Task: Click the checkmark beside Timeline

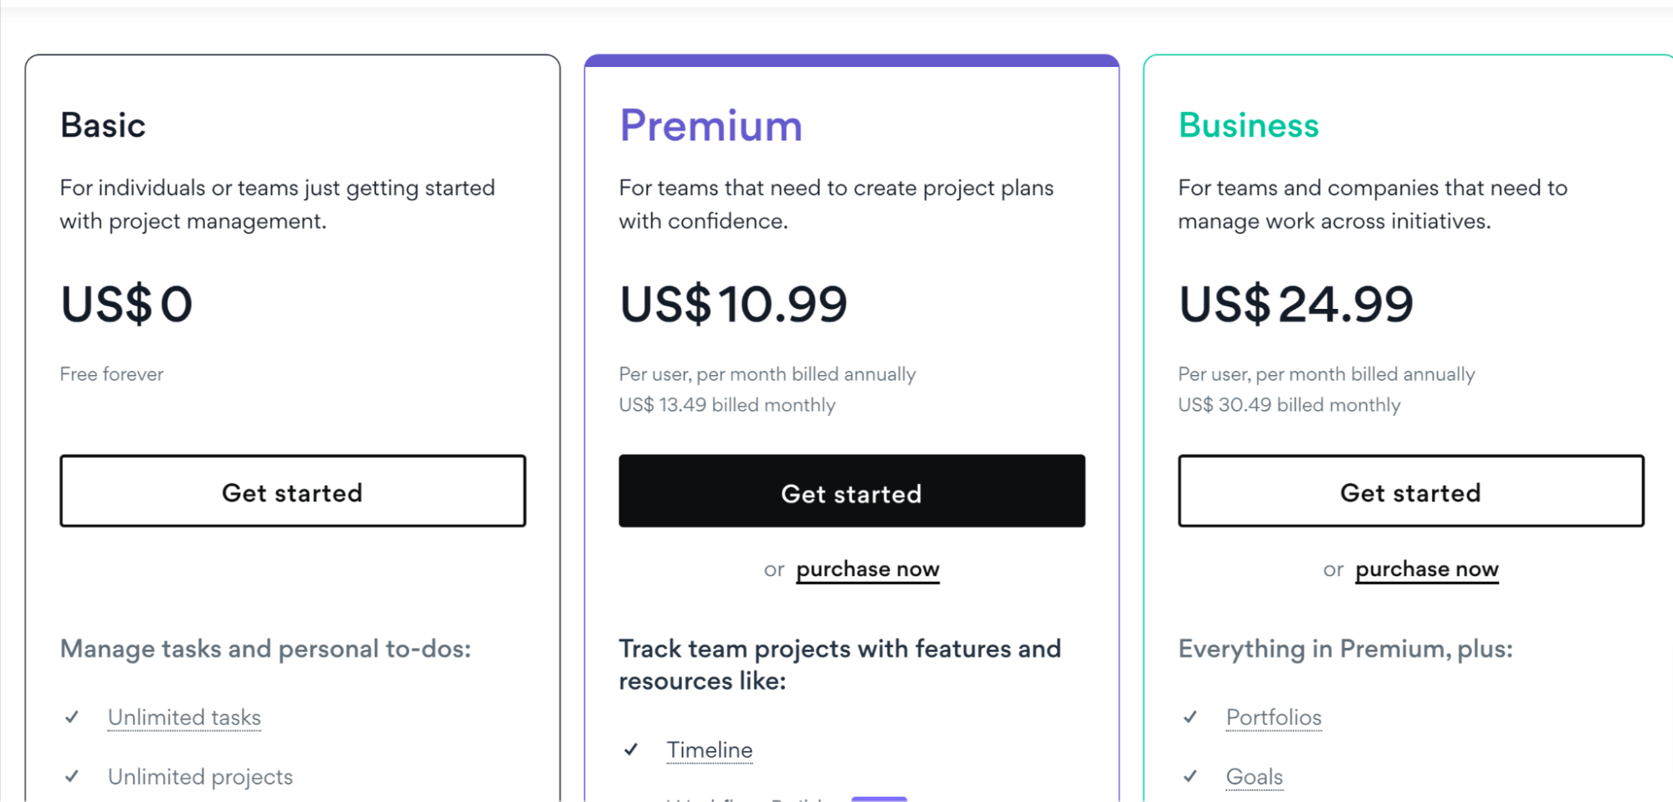Action: coord(630,749)
